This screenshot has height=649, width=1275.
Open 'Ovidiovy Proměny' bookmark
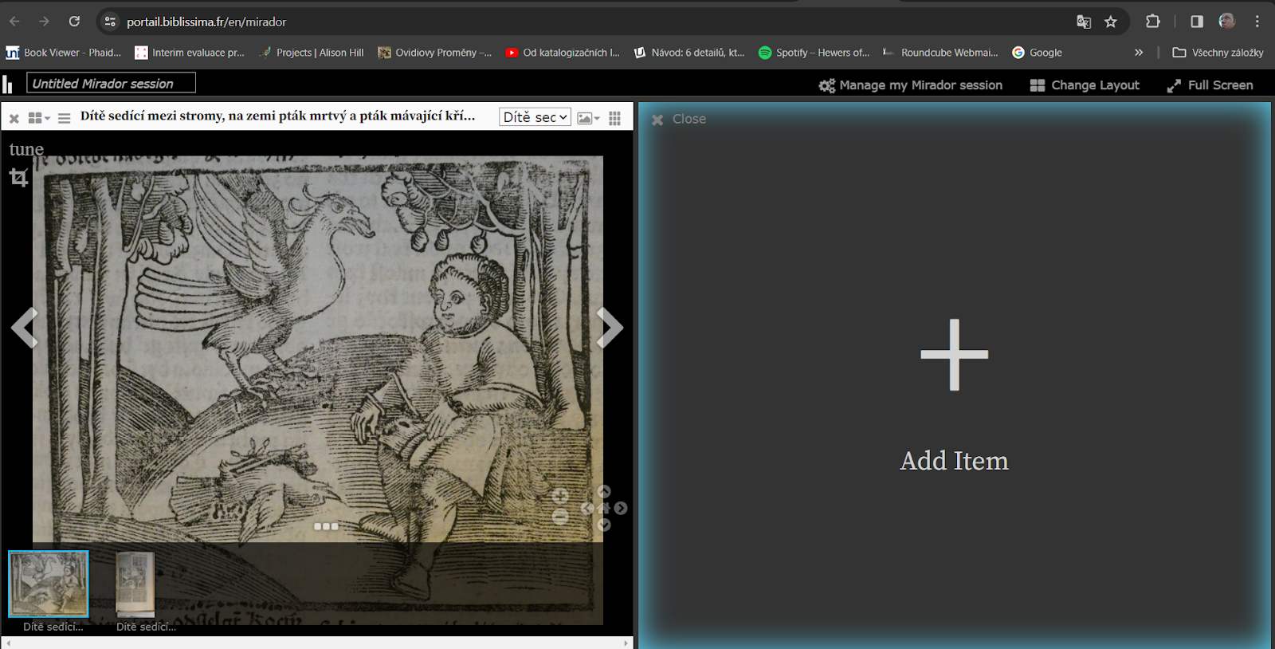pyautogui.click(x=434, y=53)
